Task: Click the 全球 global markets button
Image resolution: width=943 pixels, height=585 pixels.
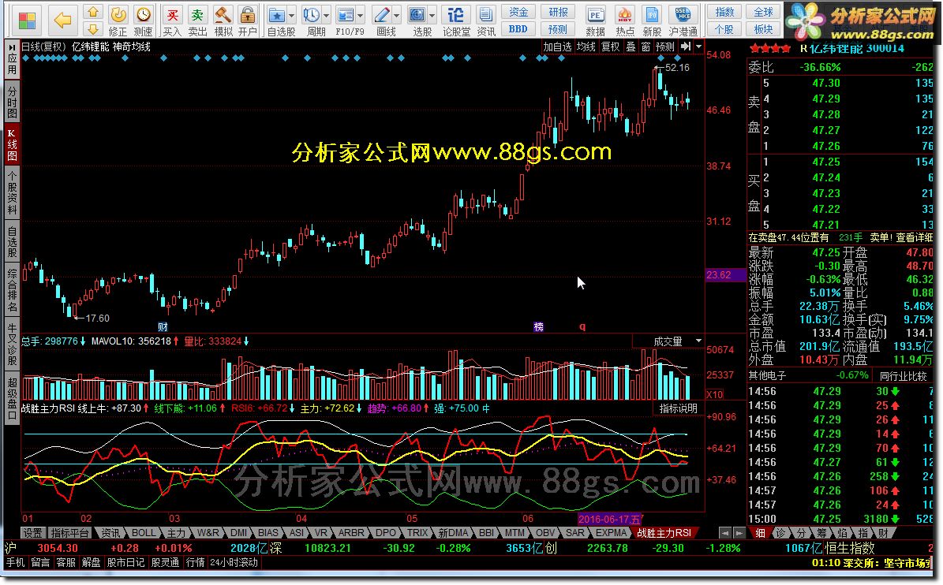Action: [x=764, y=12]
